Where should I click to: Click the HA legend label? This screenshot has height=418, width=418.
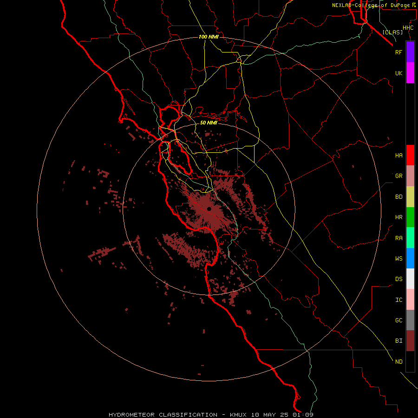[398, 156]
